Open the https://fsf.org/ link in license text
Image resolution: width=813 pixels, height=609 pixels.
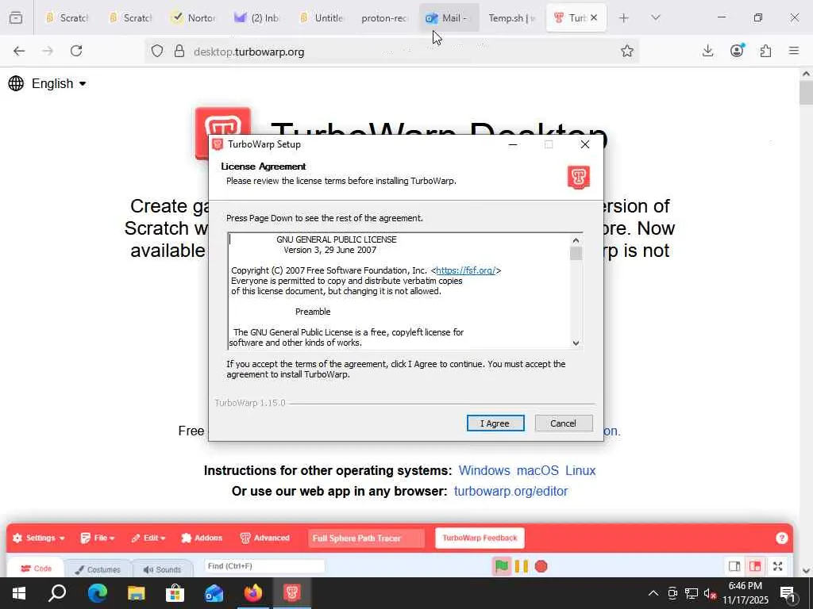coord(465,270)
